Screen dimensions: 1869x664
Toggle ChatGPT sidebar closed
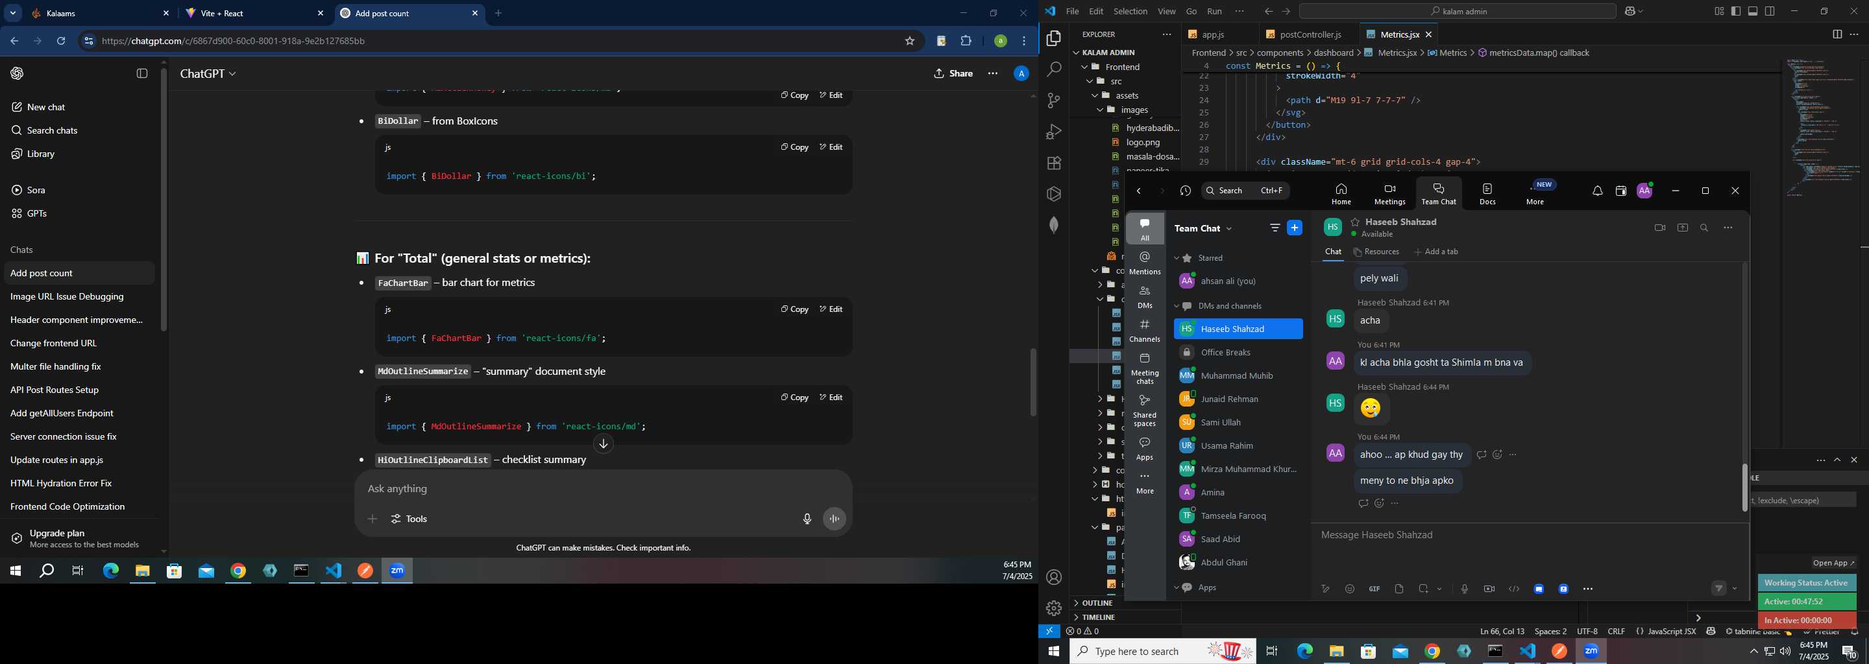point(142,73)
